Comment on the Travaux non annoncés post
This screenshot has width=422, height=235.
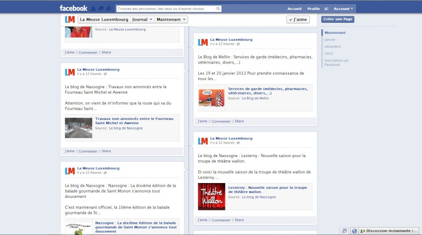tap(88, 151)
